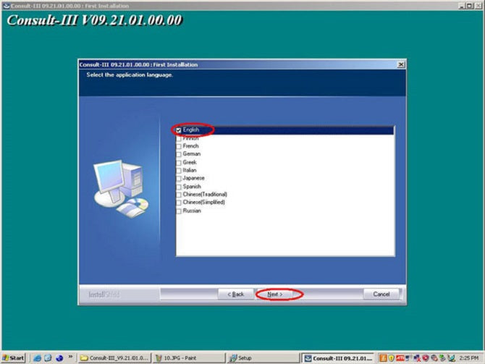
Task: Click the Consult-III icon in outer title bar
Action: tap(6, 6)
